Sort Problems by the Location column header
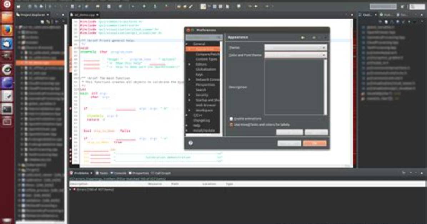The width and height of the screenshot is (427, 224). coord(209,184)
